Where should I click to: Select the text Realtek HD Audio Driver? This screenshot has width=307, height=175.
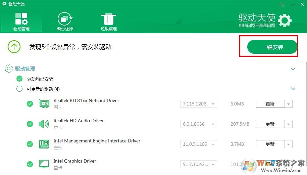pyautogui.click(x=79, y=121)
